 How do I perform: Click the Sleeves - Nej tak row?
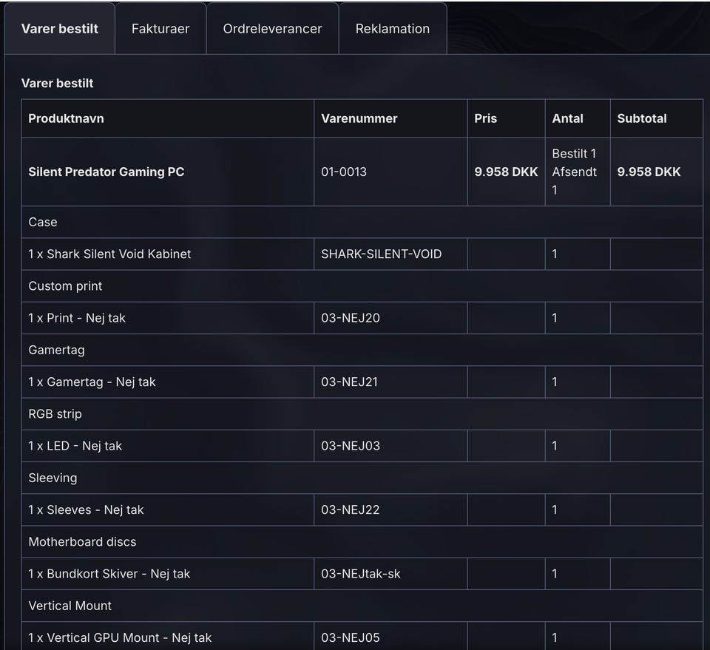point(86,509)
